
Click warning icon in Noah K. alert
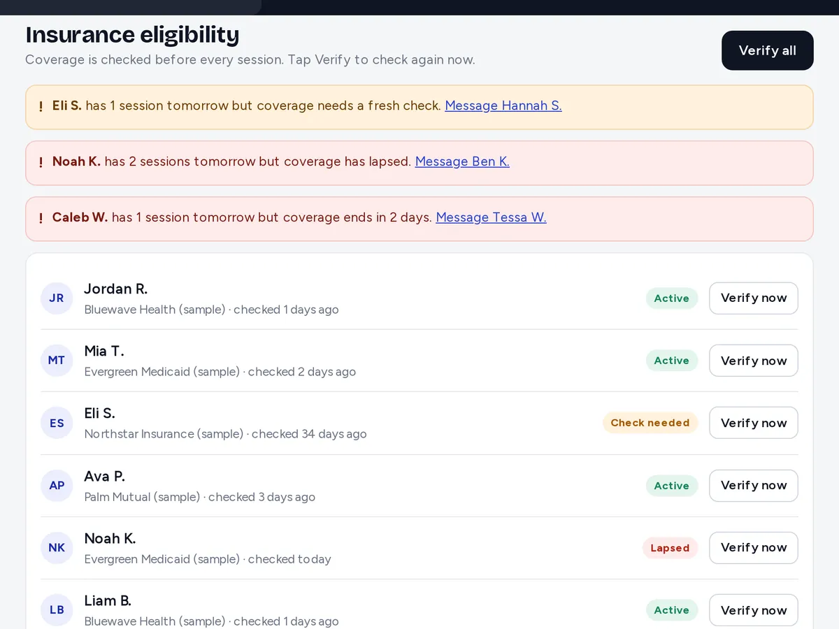tap(41, 162)
